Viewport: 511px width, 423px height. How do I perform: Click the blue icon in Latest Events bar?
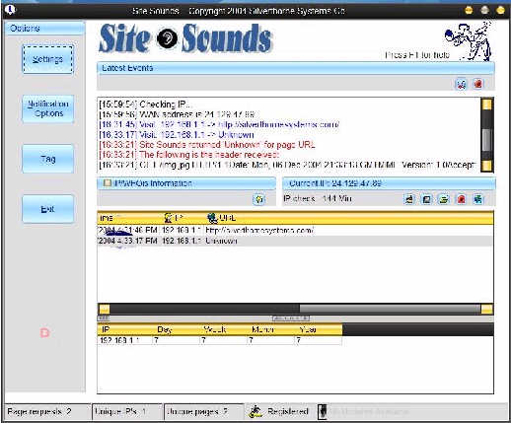(461, 84)
